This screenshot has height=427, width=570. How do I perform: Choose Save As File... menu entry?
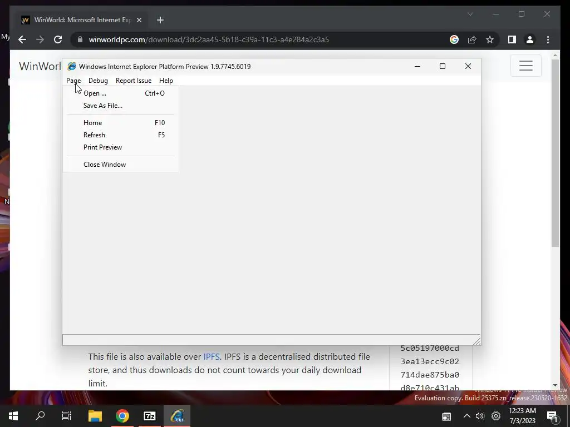point(120,106)
